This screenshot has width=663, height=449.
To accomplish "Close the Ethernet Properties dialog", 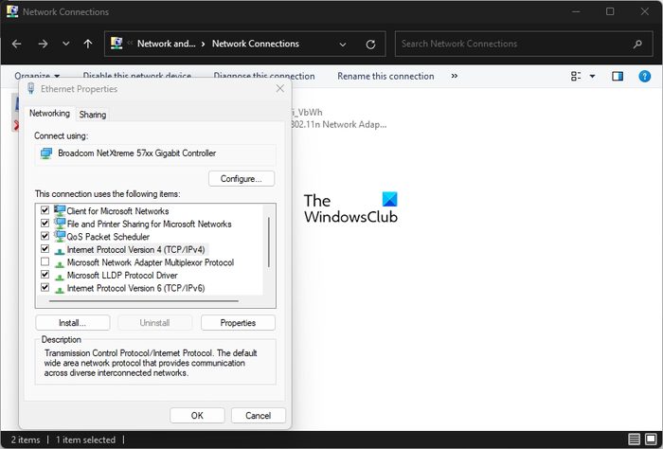I will (280, 88).
